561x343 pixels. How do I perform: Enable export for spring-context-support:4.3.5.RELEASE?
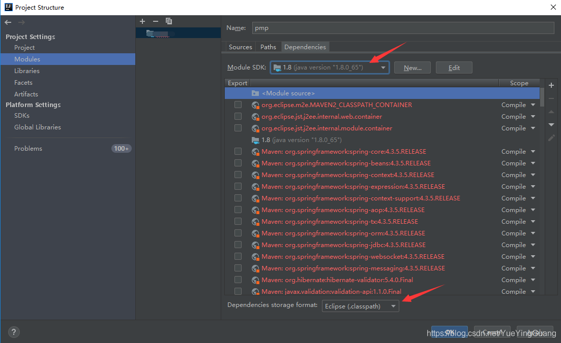238,198
